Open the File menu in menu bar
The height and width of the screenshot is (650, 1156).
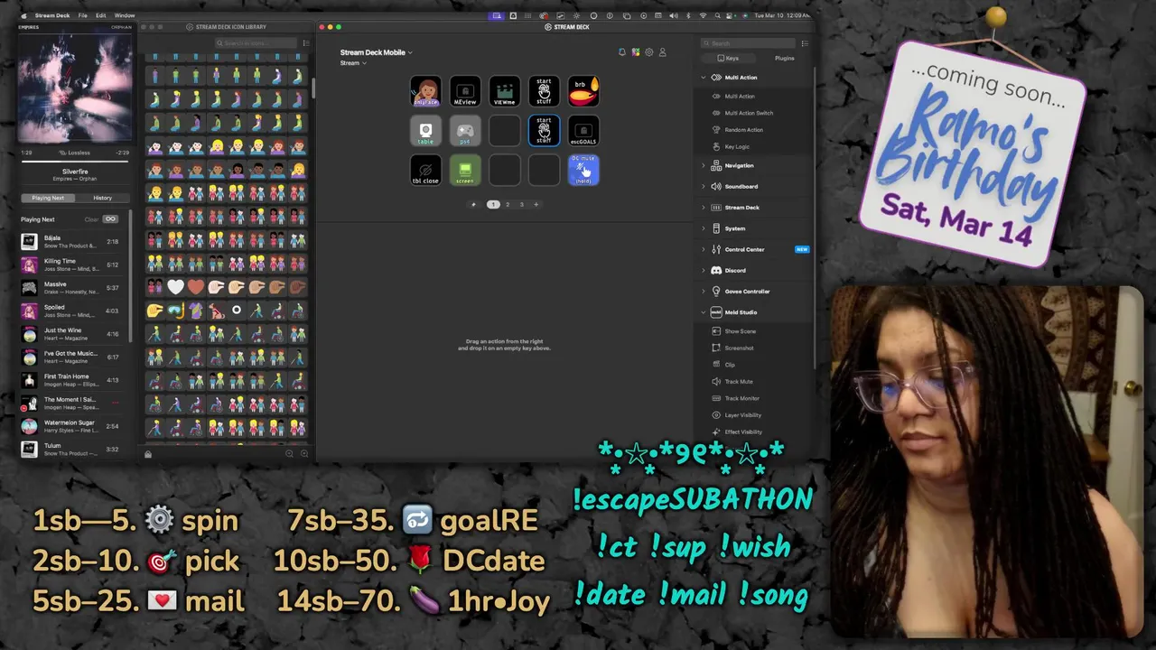pyautogui.click(x=83, y=15)
